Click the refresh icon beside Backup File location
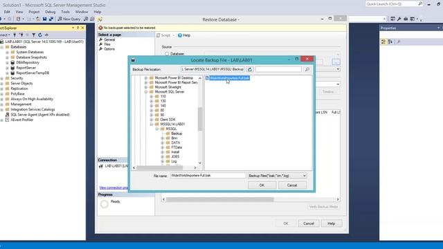 coord(250,69)
